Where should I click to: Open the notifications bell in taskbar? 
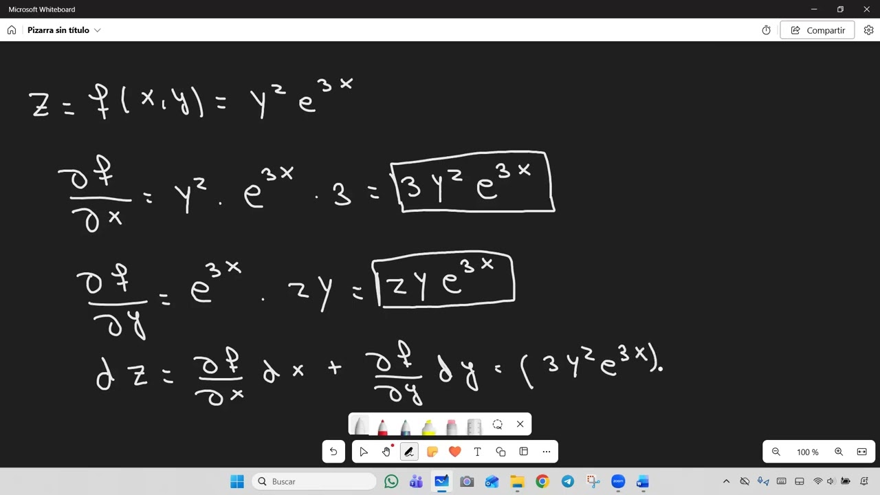[864, 481]
